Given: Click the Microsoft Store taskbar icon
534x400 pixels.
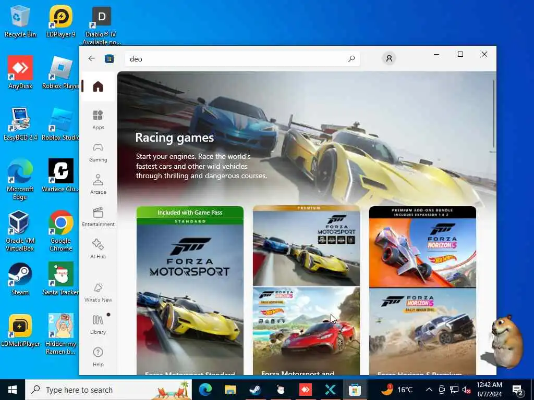Looking at the screenshot, I should pos(355,390).
